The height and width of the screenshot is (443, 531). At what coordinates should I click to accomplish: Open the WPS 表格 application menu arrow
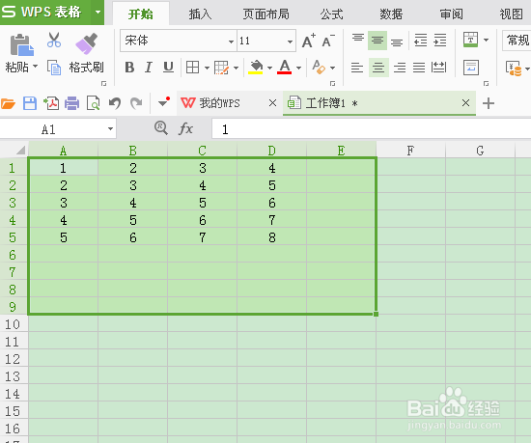[98, 13]
